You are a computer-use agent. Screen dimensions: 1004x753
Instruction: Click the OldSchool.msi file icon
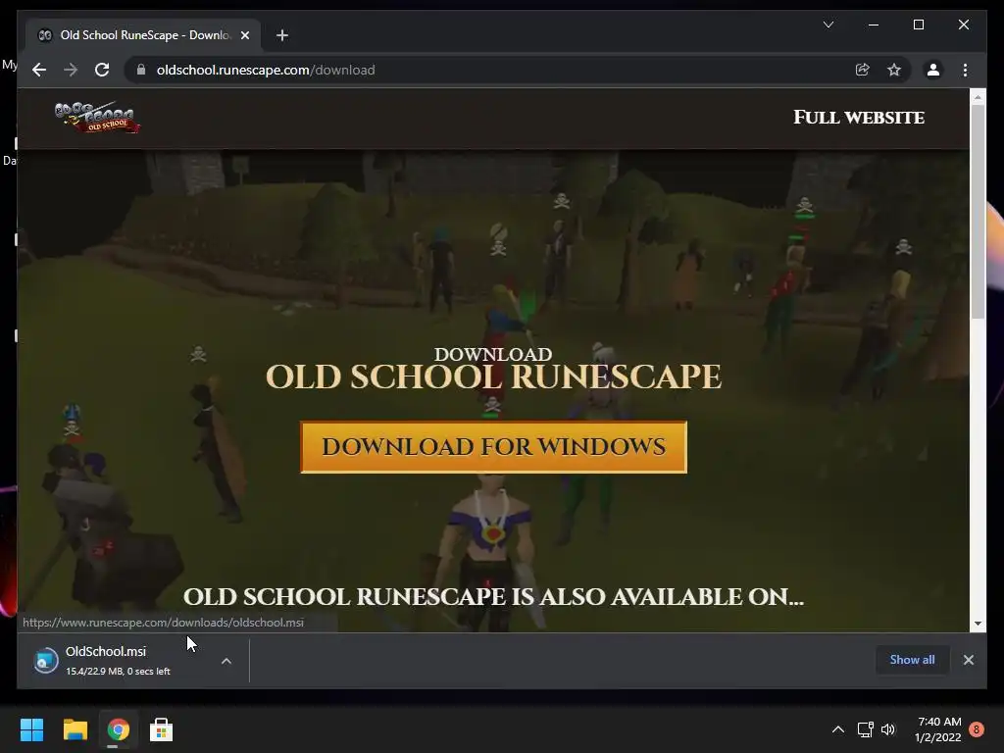(45, 660)
